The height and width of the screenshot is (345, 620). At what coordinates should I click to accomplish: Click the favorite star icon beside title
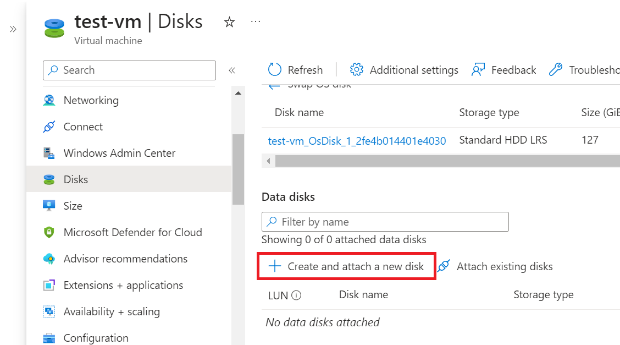tap(230, 22)
